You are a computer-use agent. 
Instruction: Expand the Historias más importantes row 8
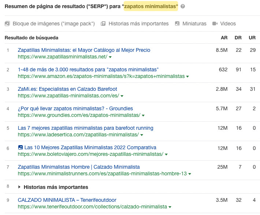19,187
